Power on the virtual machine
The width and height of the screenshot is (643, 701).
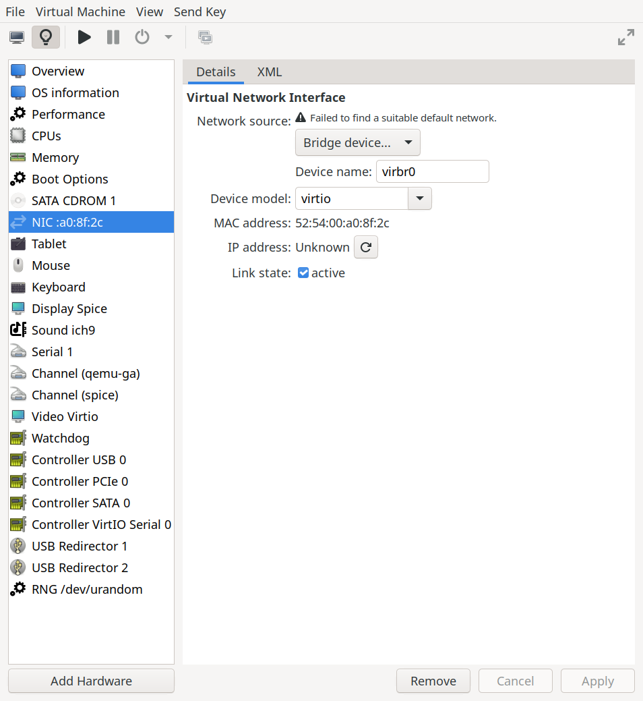point(84,37)
